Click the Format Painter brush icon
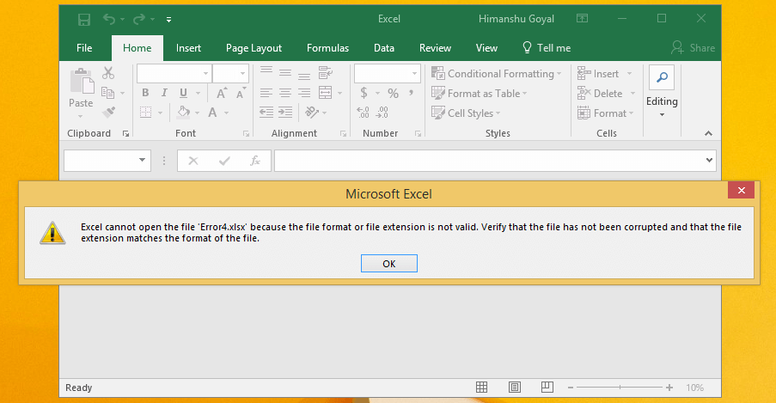 pos(108,113)
